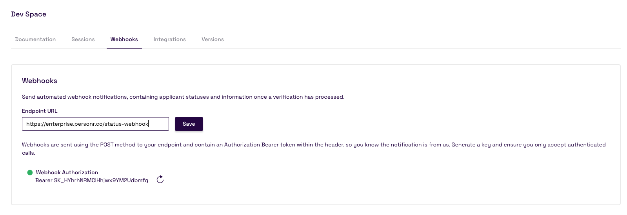Regenerate the webhook authorization key

click(160, 179)
